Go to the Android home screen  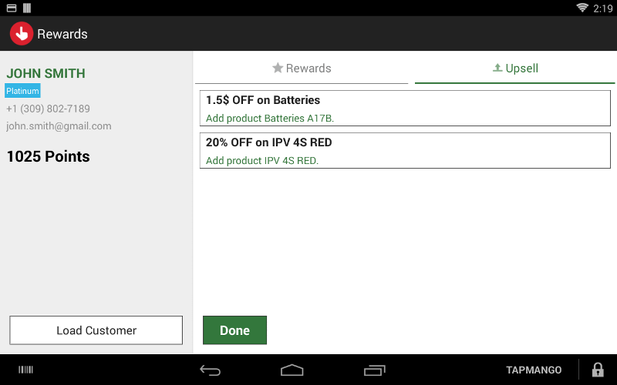coord(292,370)
